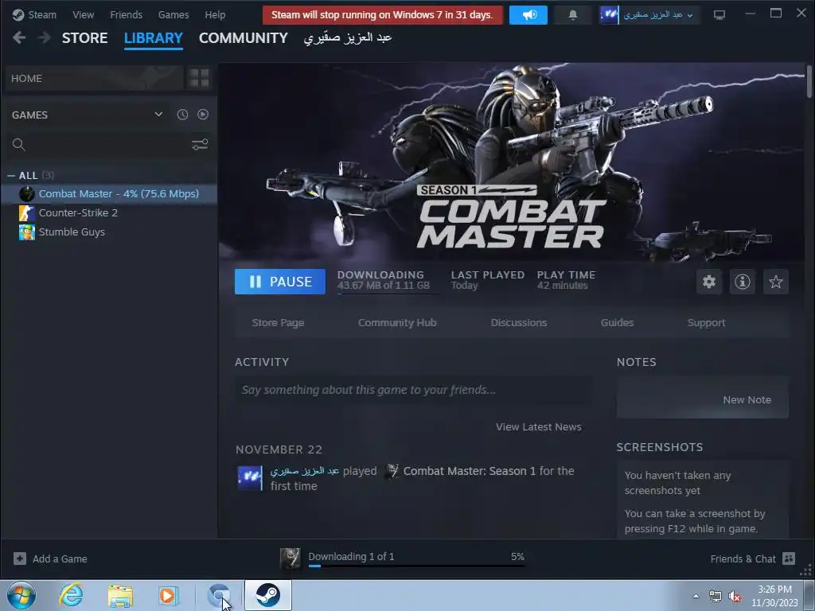Open Windows Media Player from taskbar
Image resolution: width=815 pixels, height=611 pixels.
(x=169, y=595)
